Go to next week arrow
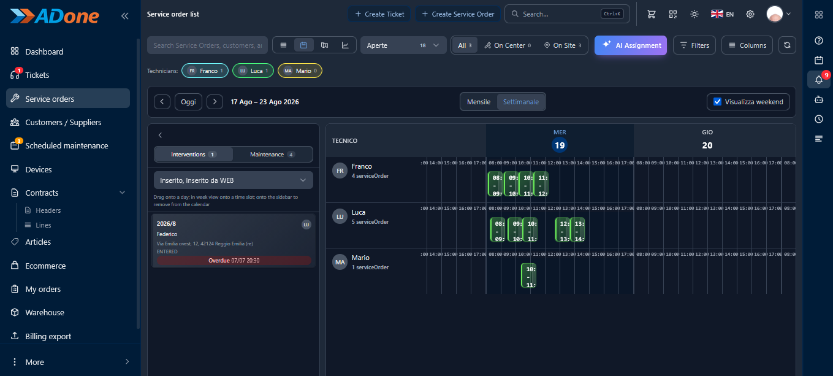This screenshot has width=833, height=376. tap(215, 102)
